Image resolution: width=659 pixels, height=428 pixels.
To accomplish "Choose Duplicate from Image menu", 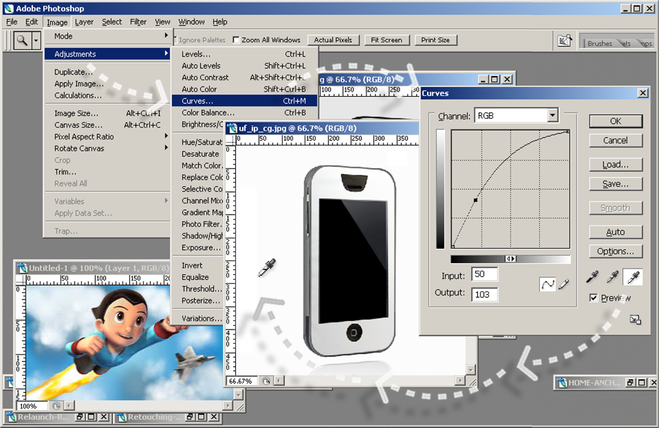I will pos(107,72).
